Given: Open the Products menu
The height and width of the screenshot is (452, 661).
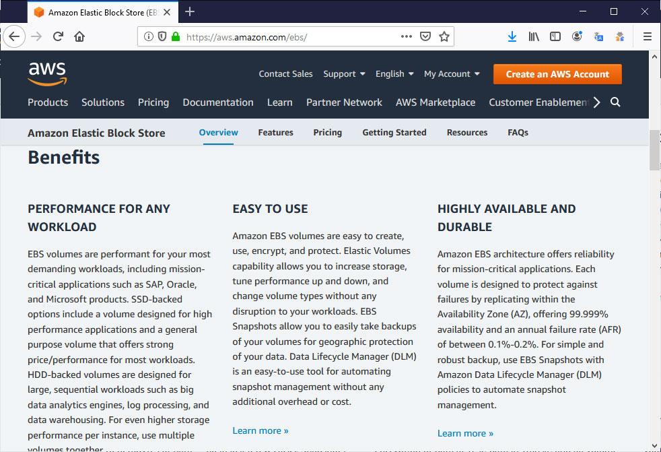Looking at the screenshot, I should point(48,102).
